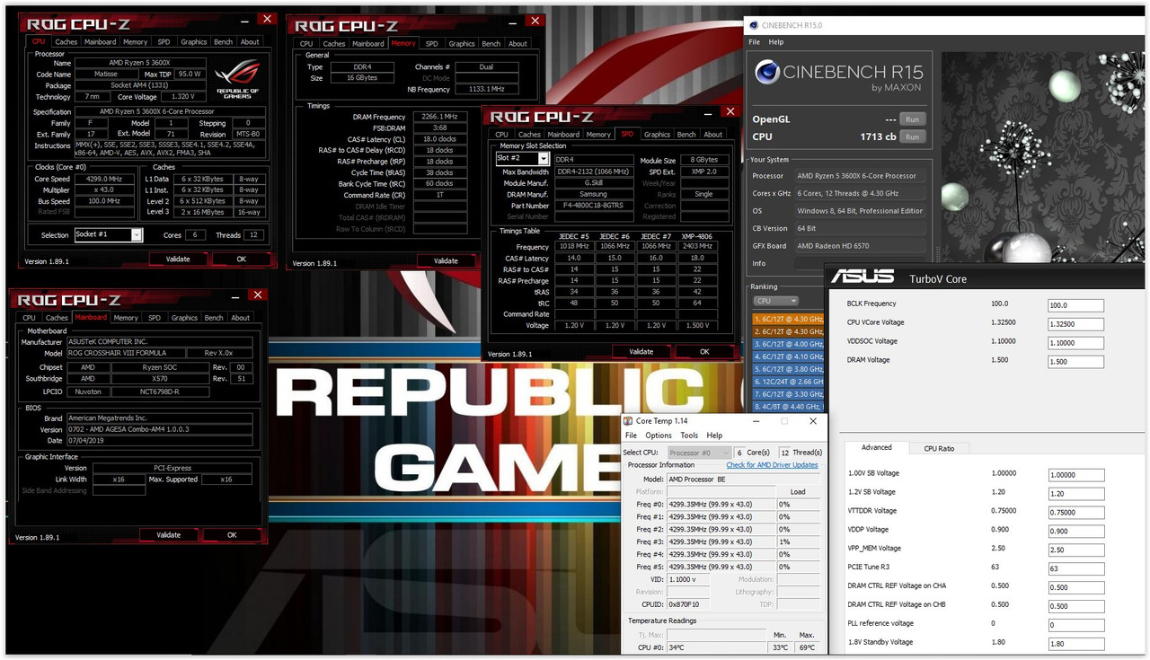Screen dimensions: 1150x660
Task: Click the 1.00V SB Voltage input field
Action: (1076, 475)
